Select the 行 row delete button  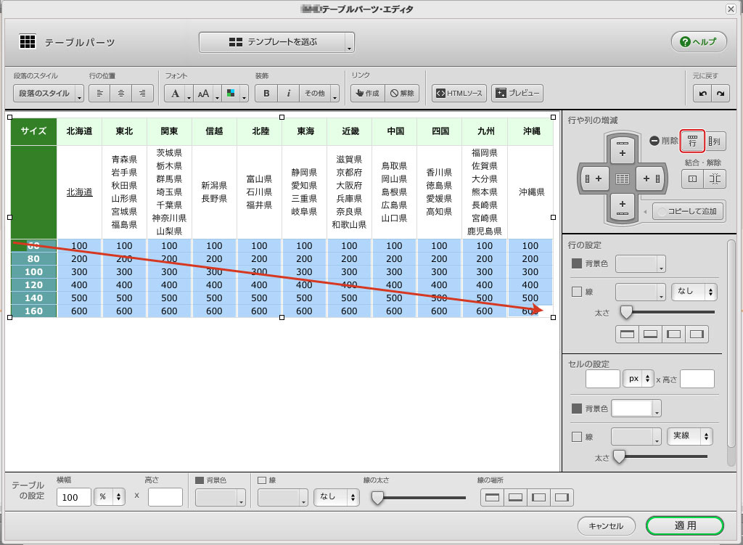point(692,141)
